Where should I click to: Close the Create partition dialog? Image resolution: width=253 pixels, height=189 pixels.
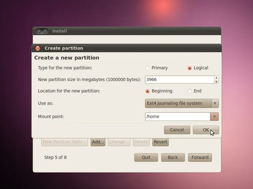tap(38, 48)
